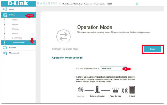Expand the Management section label

click(14, 53)
